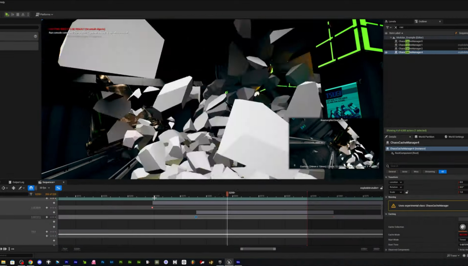Toggle the blue Sequencer snapping magnet icon
Viewport: 468px width, 266px height.
click(x=31, y=188)
